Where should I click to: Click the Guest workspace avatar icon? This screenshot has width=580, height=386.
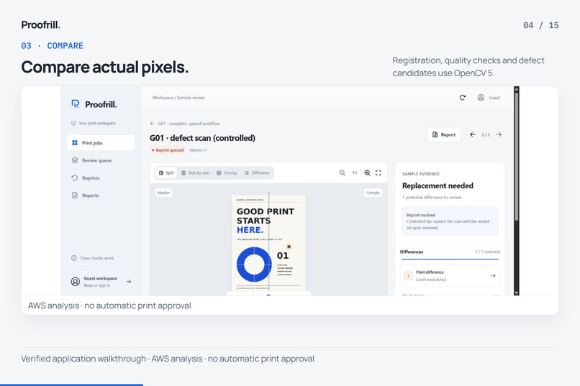75,282
